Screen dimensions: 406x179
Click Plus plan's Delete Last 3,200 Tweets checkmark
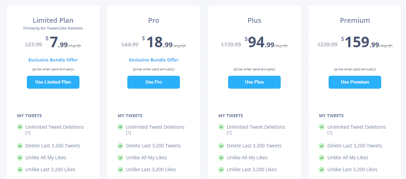coord(221,146)
